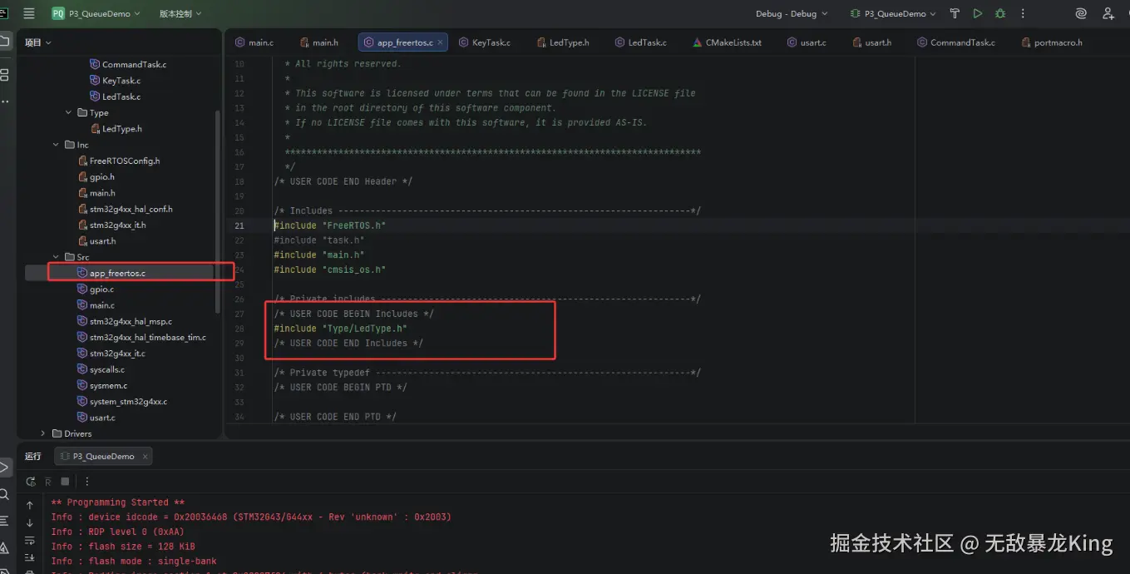
Task: Toggle scroll to end in Run console
Action: pos(30,557)
